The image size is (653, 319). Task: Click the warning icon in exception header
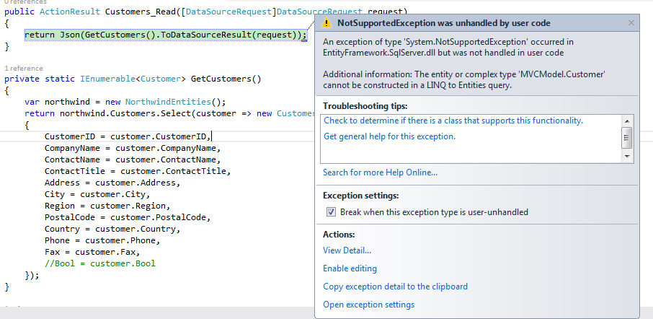[326, 24]
